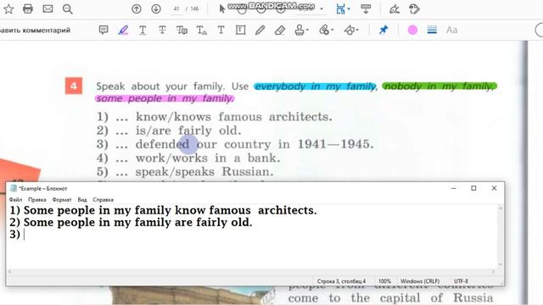
Task: Click the orange exercise number 4 box
Action: point(74,86)
